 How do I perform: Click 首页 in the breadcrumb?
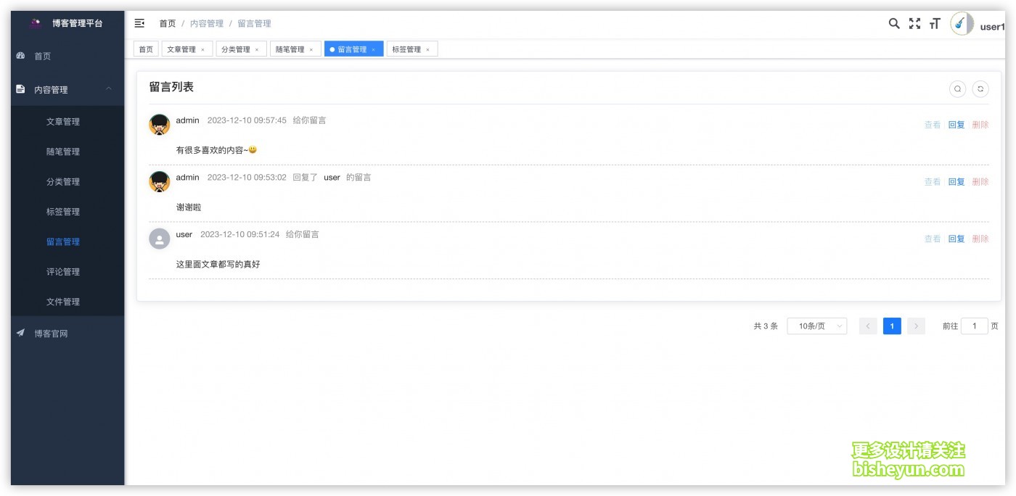tap(168, 24)
